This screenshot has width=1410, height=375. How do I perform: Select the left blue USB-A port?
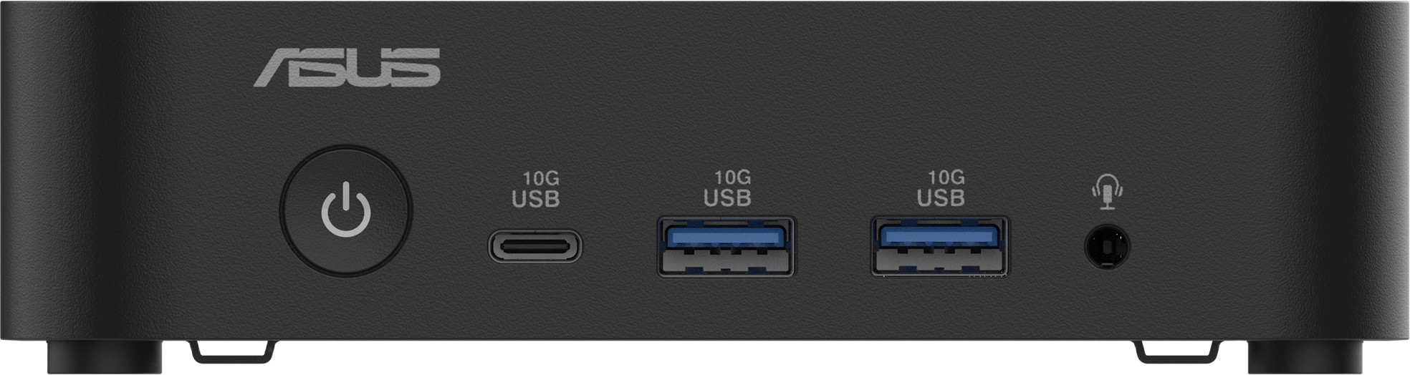726,247
